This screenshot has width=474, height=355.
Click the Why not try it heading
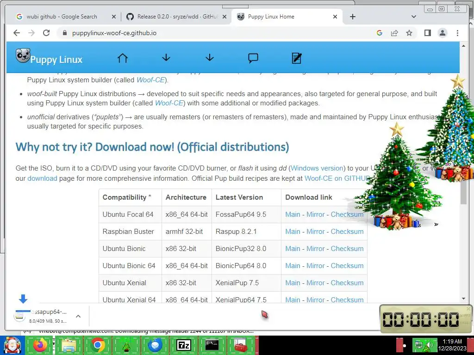coord(152,147)
